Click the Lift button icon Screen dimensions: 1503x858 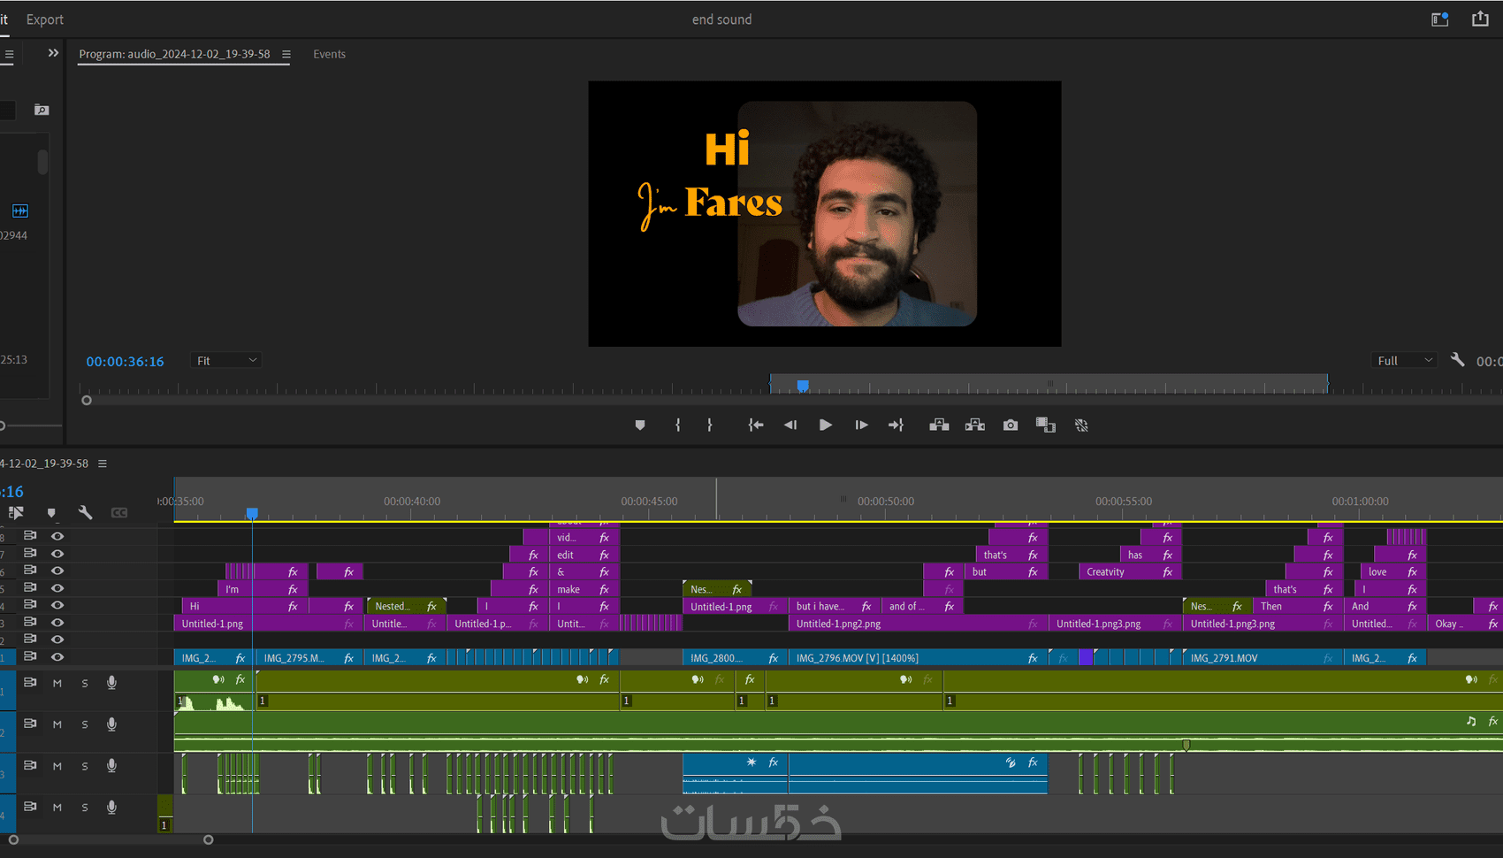coord(939,425)
